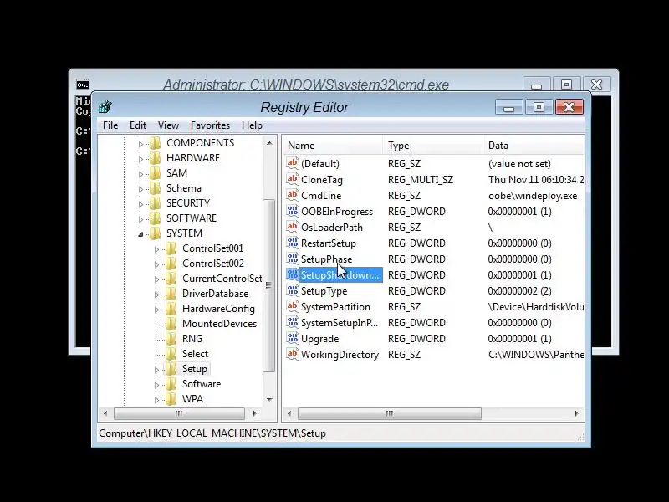
Task: Click the oobe\windeploy.exe data cell
Action: [x=533, y=196]
